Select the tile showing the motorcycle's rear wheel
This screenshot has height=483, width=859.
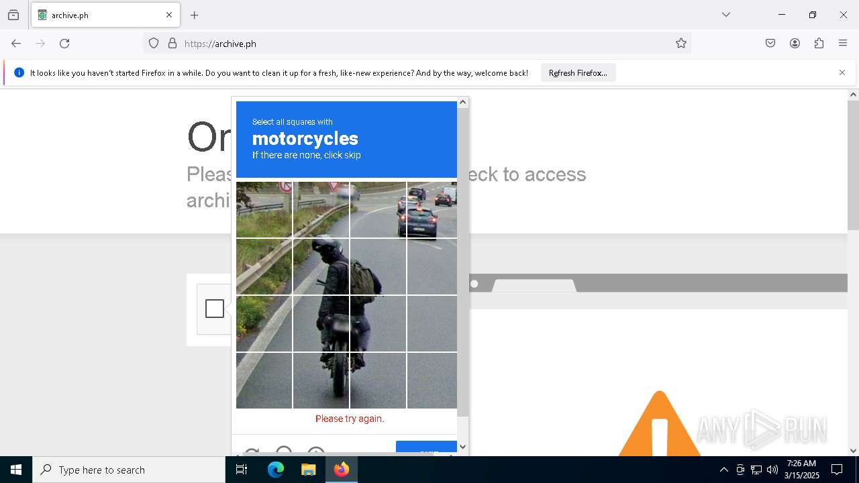321,380
